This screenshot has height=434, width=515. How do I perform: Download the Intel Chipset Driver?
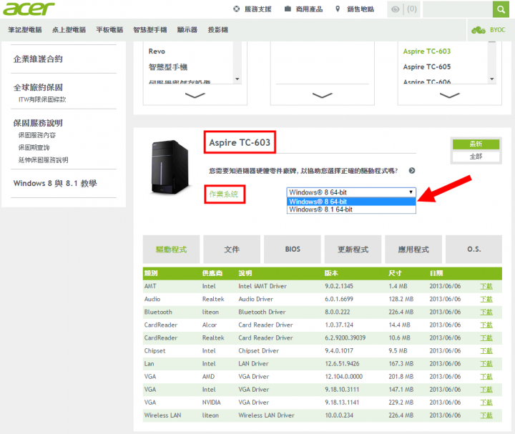pyautogui.click(x=486, y=350)
